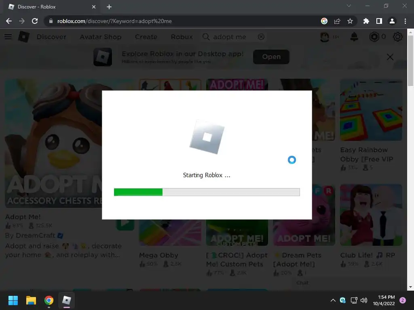414x310 pixels.
Task: Open the Robux menu item
Action: [x=182, y=37]
